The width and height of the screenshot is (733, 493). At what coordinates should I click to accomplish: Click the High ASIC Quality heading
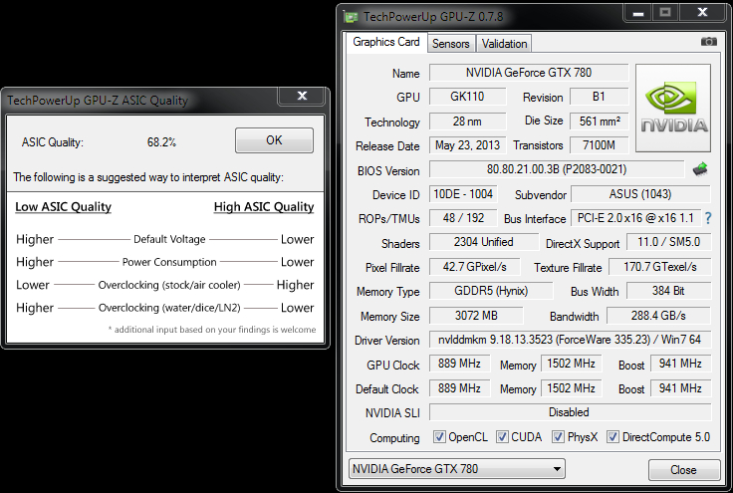(x=264, y=206)
